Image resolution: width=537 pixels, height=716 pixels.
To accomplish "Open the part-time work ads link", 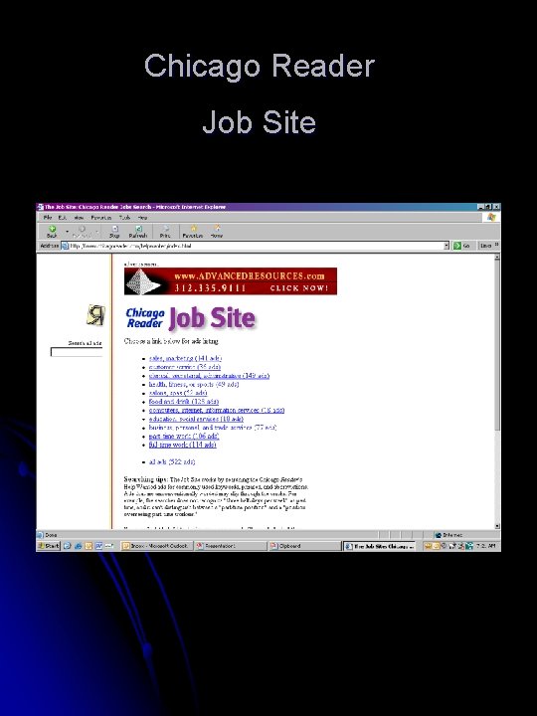I will point(184,437).
